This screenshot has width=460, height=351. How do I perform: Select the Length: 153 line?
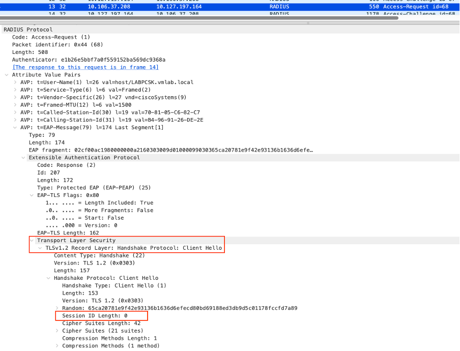pyautogui.click(x=80, y=293)
